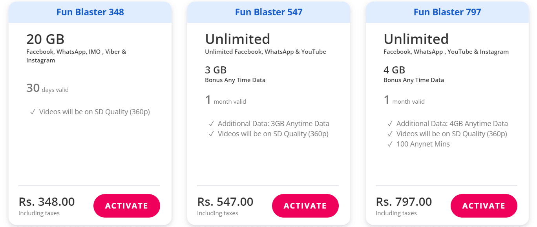Select Unlimited label on Fun Blaster 547
Screen dimensions: 537x227
(237, 39)
